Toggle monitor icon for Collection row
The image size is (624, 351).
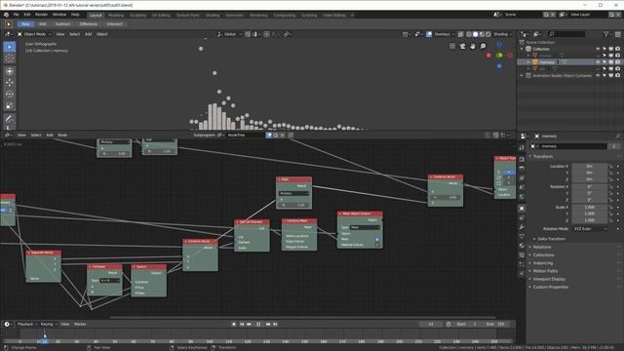click(611, 49)
